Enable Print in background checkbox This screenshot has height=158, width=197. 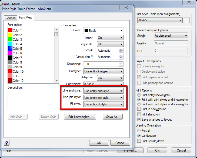[x=139, y=109]
